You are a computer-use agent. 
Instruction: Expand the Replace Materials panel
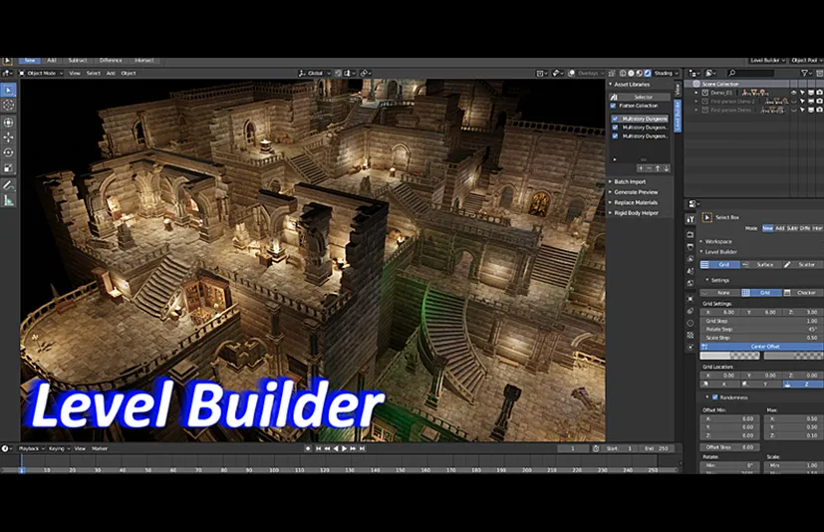pyautogui.click(x=636, y=203)
